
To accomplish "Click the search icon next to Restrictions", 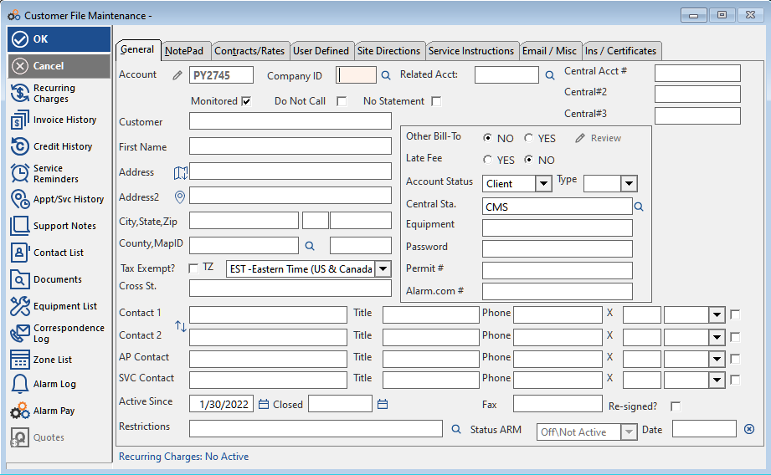I will click(456, 429).
